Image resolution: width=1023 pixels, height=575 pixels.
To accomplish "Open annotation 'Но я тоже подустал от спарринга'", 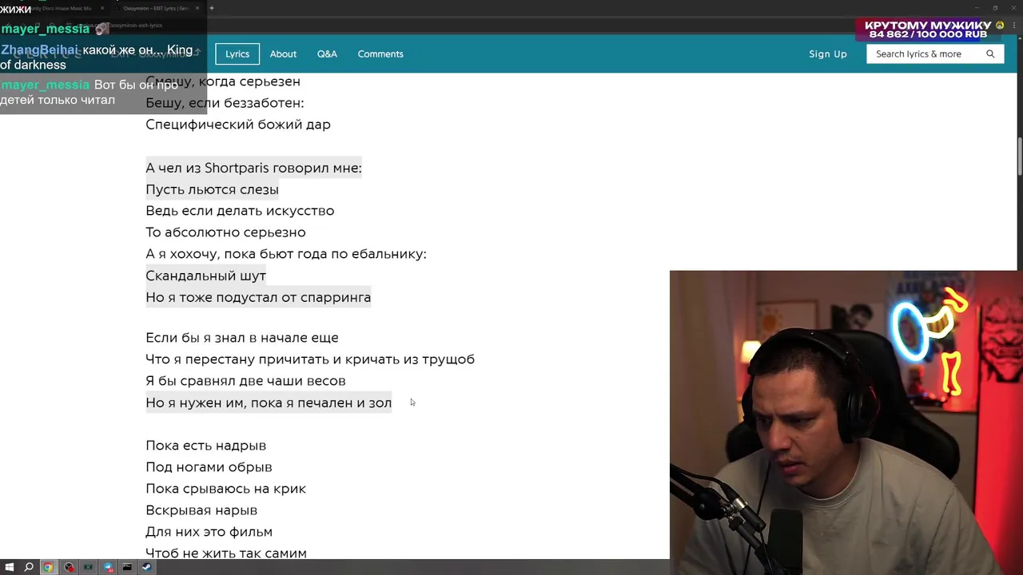I will (x=258, y=297).
